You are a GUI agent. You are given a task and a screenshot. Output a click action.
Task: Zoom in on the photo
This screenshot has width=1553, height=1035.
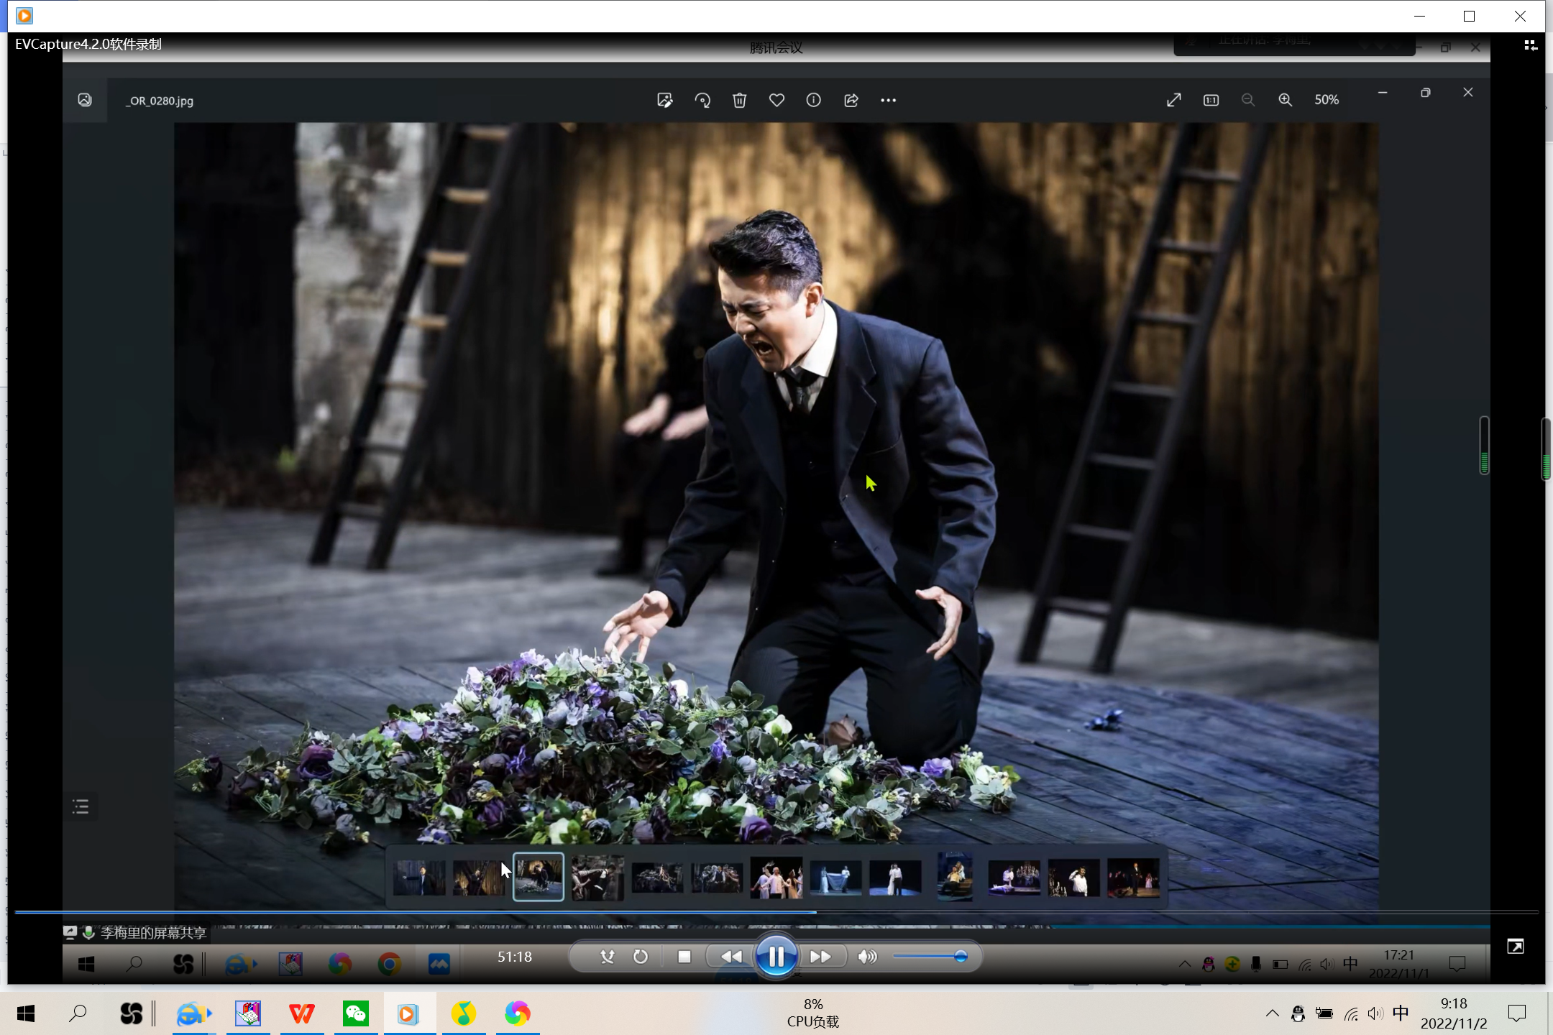click(1285, 101)
